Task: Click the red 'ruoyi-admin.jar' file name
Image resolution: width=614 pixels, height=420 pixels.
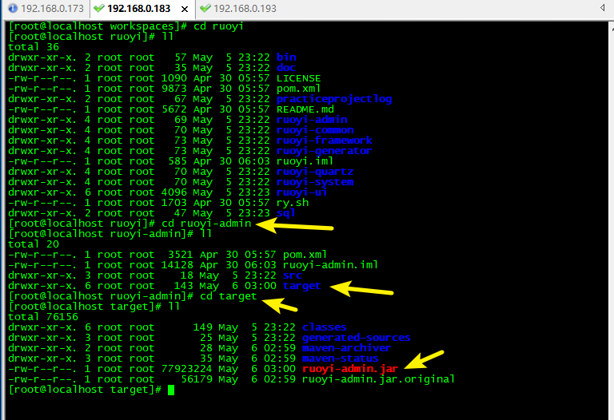Action: tap(350, 369)
